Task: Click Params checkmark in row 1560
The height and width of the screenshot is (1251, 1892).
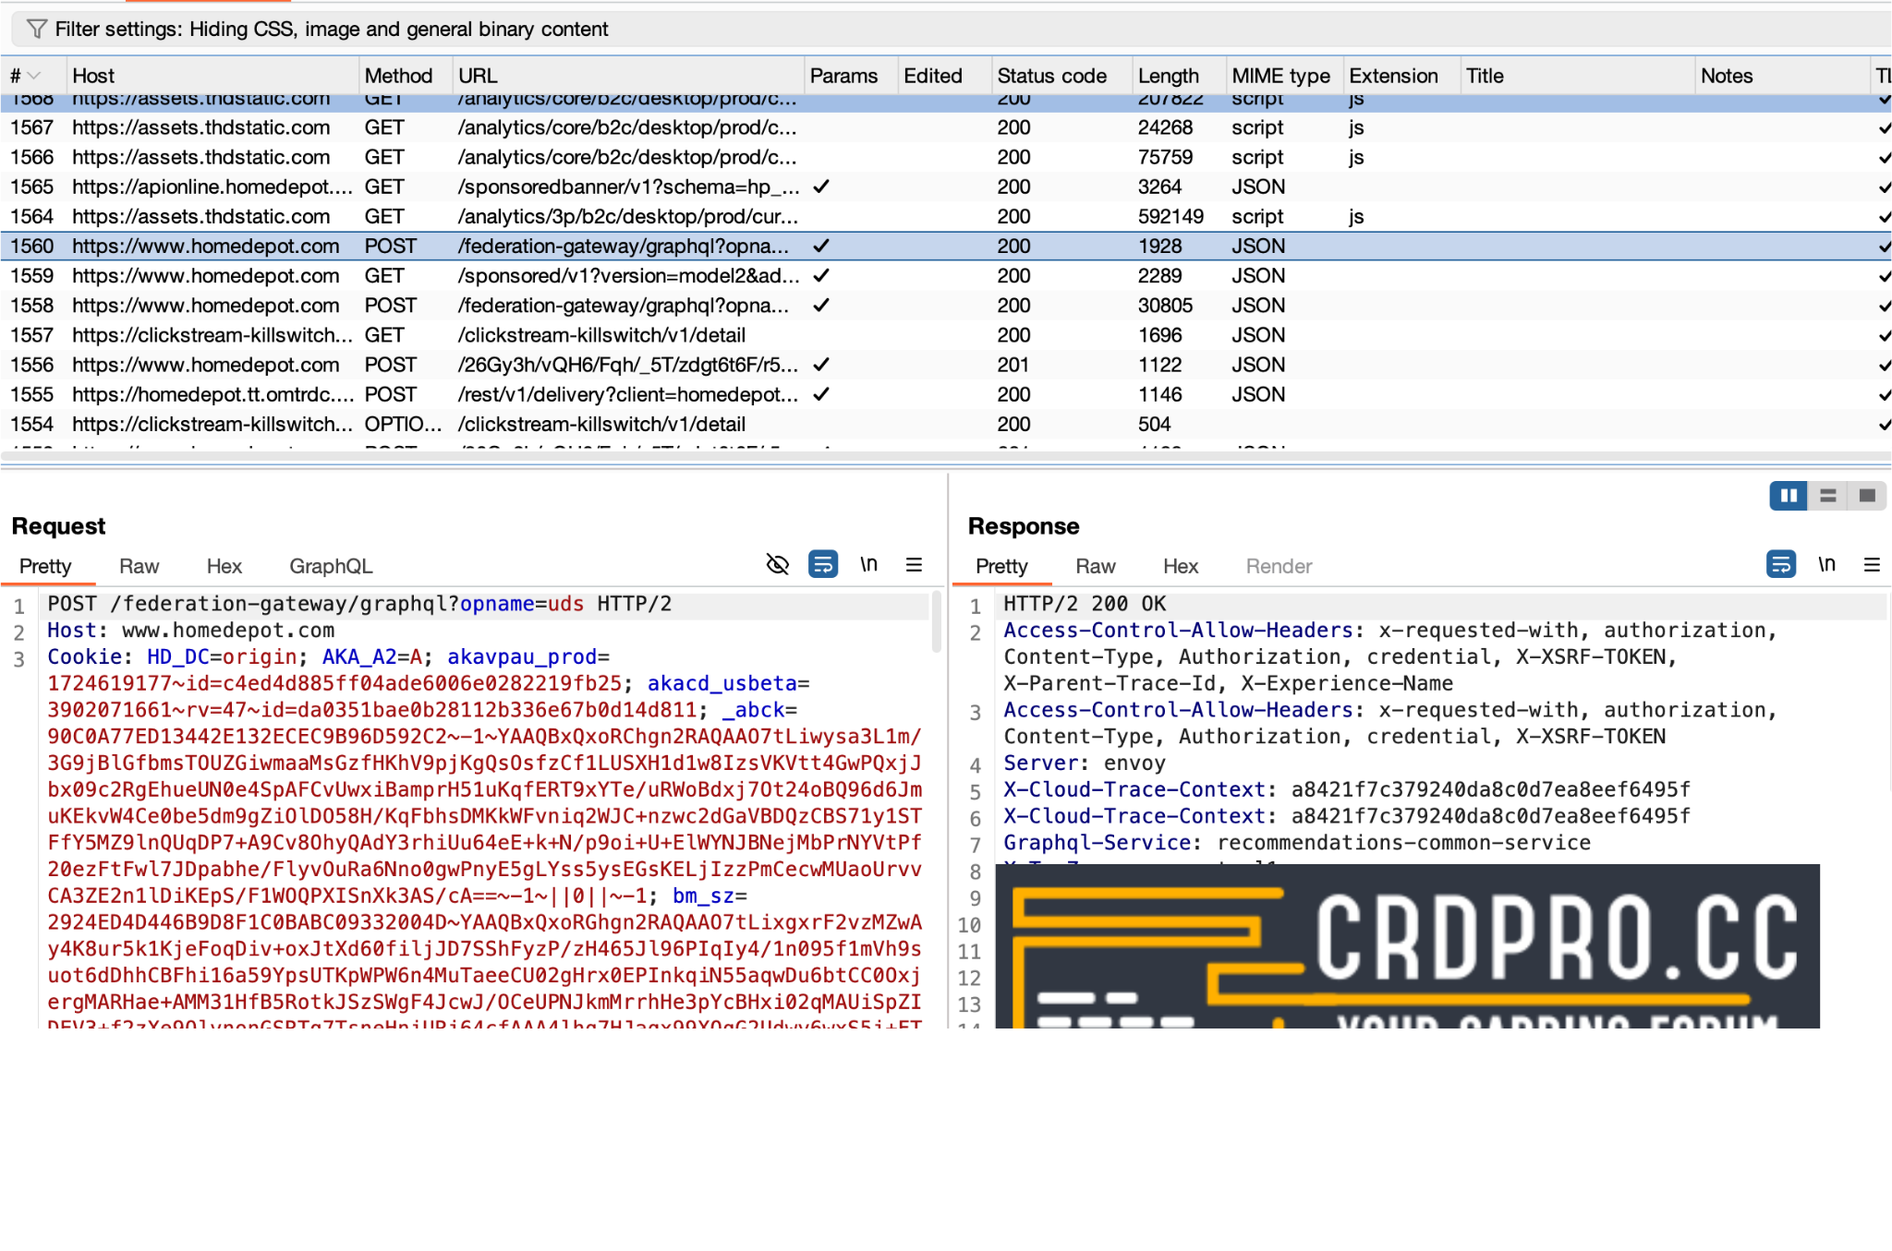Action: pos(821,246)
